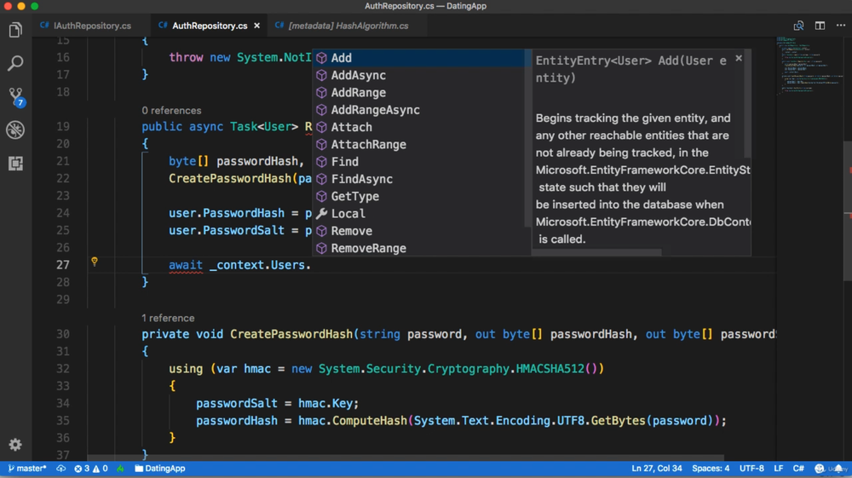Select AddRangeAsync from the suggestion list
The image size is (852, 478).
[x=375, y=110]
